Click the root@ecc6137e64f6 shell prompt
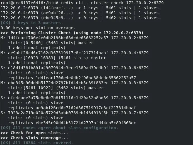The width and height of the screenshot is (193, 145). [x=30, y=3]
